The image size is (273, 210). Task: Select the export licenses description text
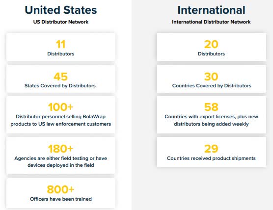pos(211,120)
